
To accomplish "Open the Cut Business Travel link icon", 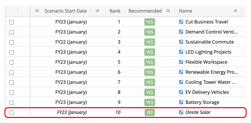I will pyautogui.click(x=181, y=22).
